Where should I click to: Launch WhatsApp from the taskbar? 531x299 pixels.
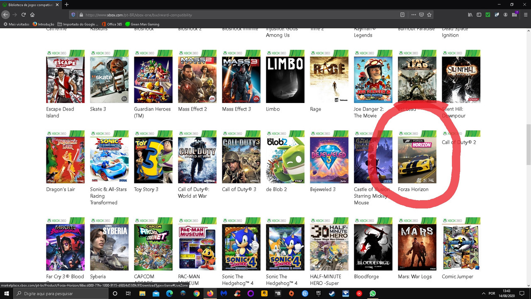373,293
